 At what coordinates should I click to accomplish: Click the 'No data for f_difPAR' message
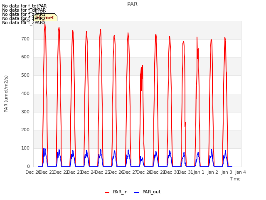[x=24, y=10]
